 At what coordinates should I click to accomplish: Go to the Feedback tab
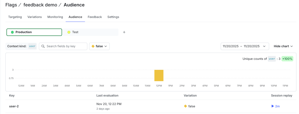coord(95,17)
